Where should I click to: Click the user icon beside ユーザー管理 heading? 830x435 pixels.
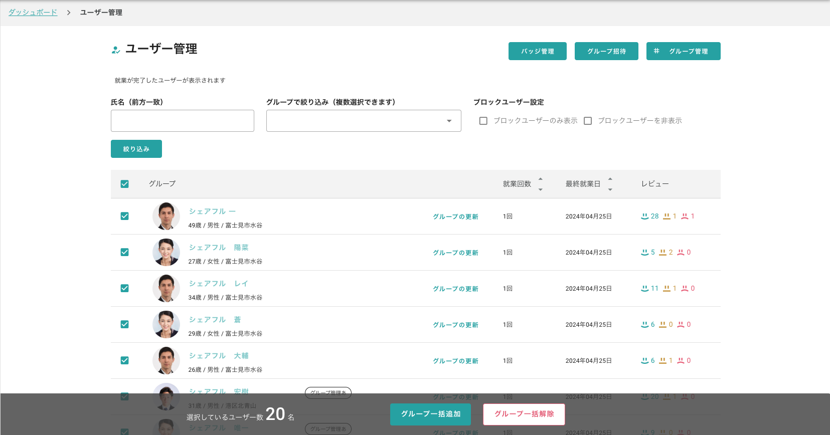[116, 50]
